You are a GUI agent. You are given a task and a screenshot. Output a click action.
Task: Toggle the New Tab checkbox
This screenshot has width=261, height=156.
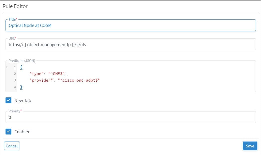point(9,100)
